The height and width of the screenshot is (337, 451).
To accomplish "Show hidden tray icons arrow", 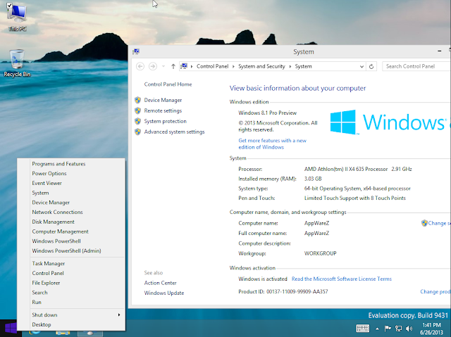I will pyautogui.click(x=377, y=329).
